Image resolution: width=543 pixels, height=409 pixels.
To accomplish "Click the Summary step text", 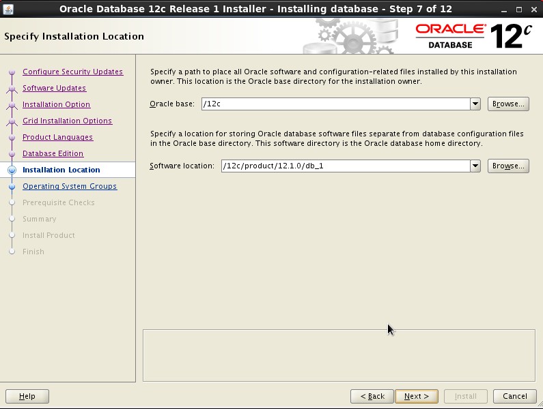I will point(40,219).
